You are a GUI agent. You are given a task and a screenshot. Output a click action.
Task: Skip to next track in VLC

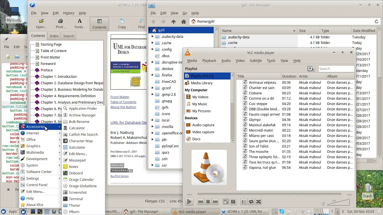coord(215,202)
